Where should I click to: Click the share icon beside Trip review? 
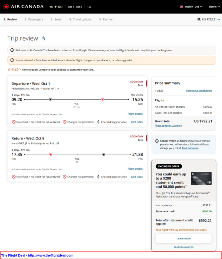pos(43,38)
